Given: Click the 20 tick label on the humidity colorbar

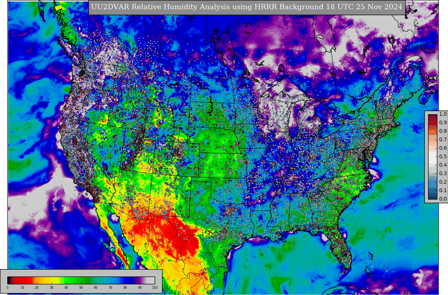Looking at the screenshot, I should pyautogui.click(x=37, y=288).
